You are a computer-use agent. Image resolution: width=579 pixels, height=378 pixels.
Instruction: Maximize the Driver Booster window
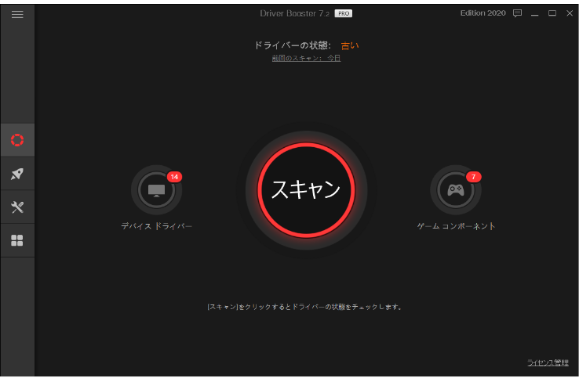click(552, 13)
